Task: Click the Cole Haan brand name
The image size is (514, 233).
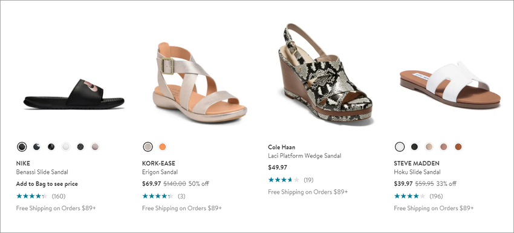Action: [x=282, y=147]
